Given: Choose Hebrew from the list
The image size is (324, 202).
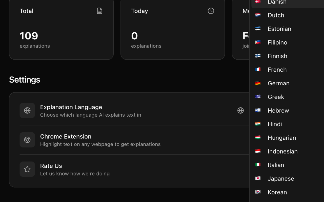Looking at the screenshot, I should (288, 111).
